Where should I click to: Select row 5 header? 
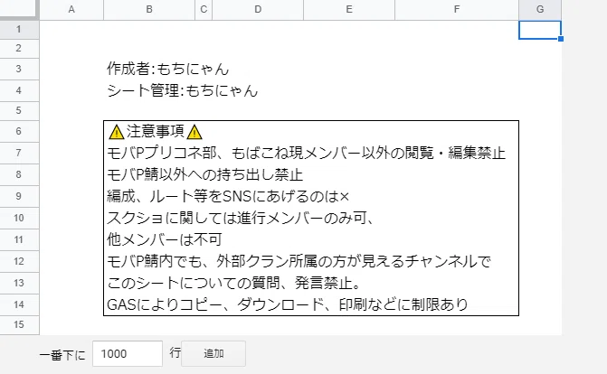point(19,111)
